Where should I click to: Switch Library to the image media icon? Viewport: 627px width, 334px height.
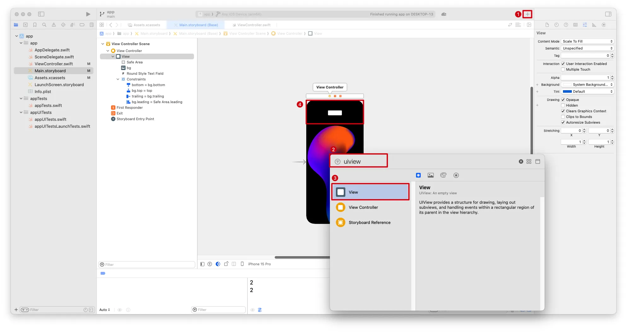[x=431, y=175]
